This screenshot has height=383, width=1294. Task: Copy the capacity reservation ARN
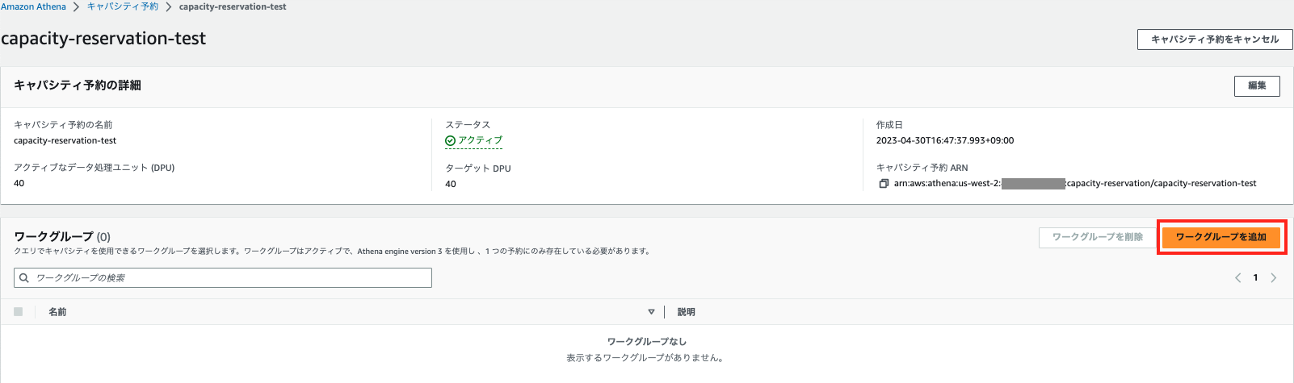click(884, 184)
